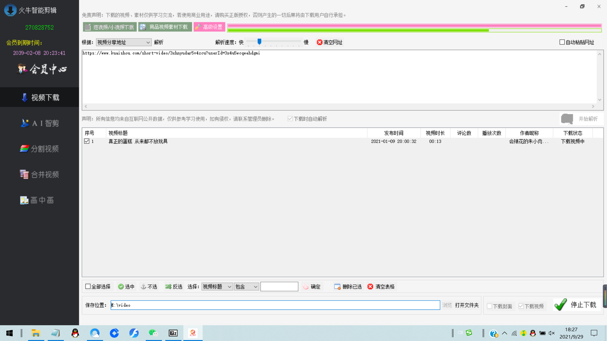607x341 pixels.
Task: Show hidden tray icons chevron
Action: click(505, 333)
